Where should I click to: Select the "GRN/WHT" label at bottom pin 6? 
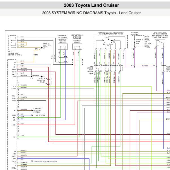coord(24,162)
